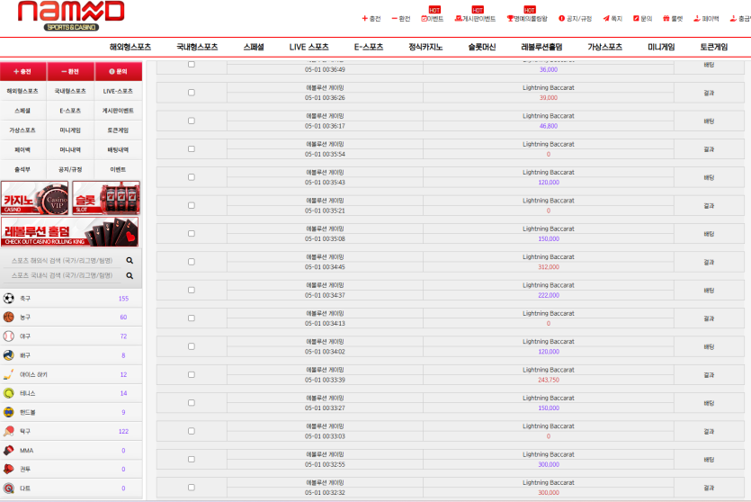Open the 공지/규정 link in top bar

tap(576, 18)
